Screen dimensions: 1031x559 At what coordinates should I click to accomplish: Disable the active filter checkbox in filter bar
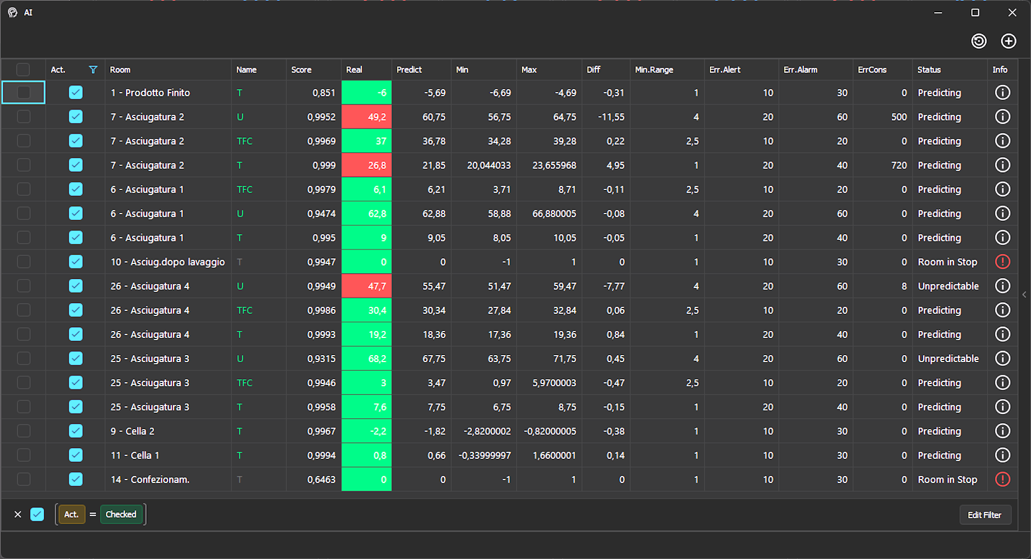click(37, 514)
